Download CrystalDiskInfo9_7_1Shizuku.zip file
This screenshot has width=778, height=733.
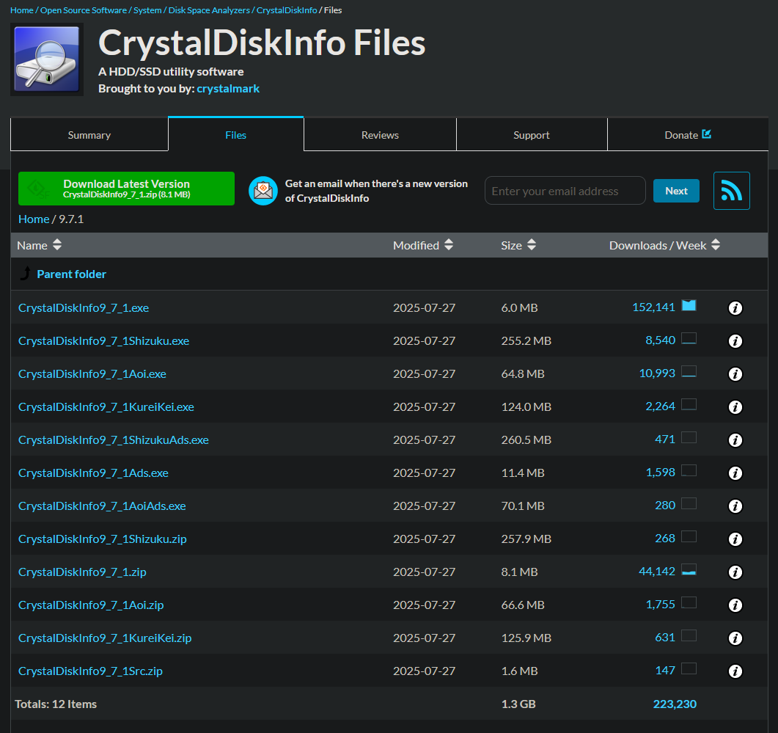pos(103,539)
